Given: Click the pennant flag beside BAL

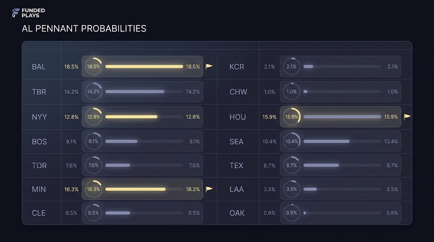Looking at the screenshot, I should click(x=209, y=66).
